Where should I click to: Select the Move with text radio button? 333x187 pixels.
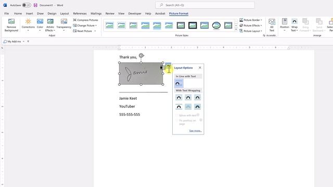coord(177,115)
